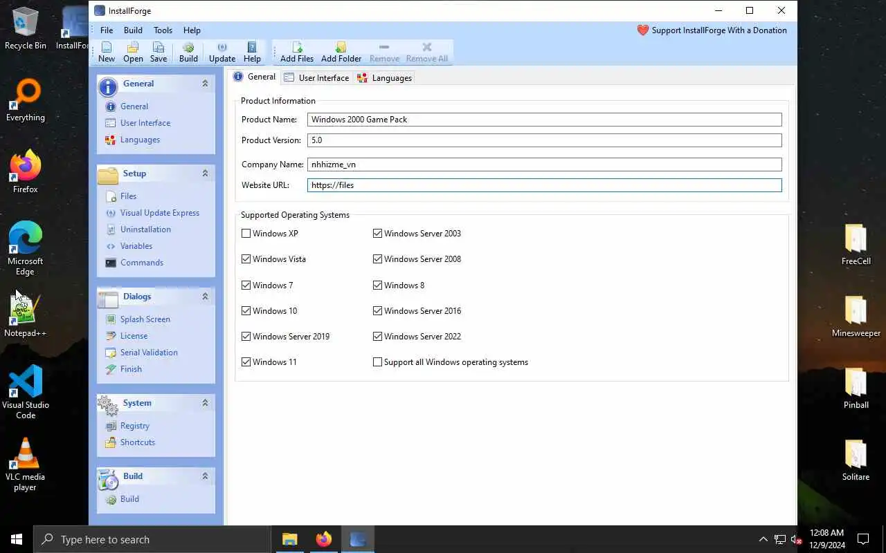Collapse the System sidebar panel
Image resolution: width=886 pixels, height=553 pixels.
coord(205,403)
